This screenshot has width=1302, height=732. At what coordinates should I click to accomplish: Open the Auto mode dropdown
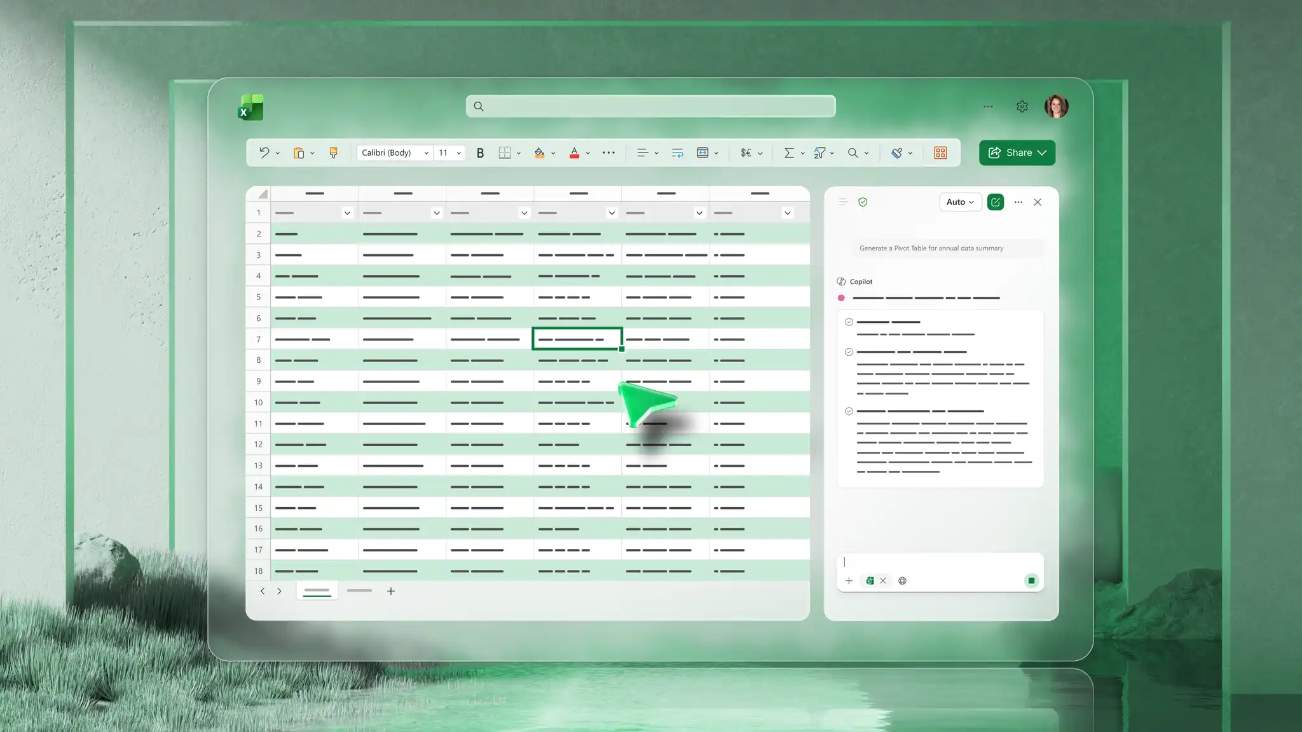coord(960,202)
